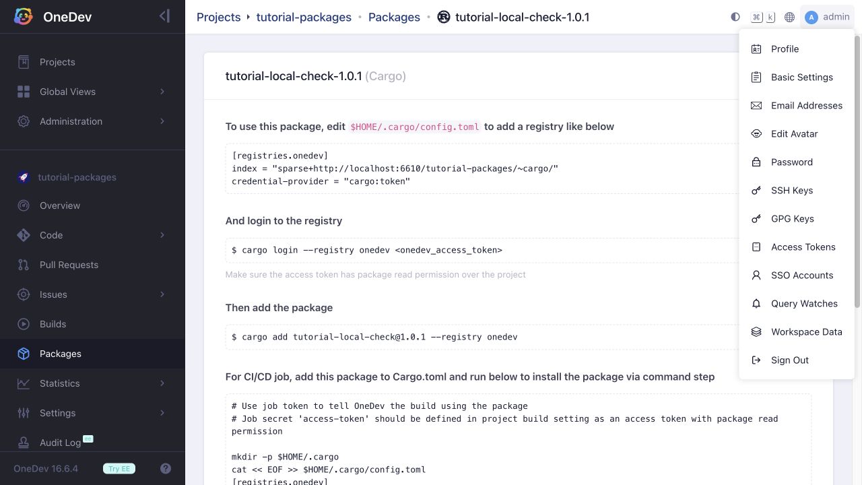
Task: Expand the Statistics submenu chevron
Action: click(x=162, y=383)
